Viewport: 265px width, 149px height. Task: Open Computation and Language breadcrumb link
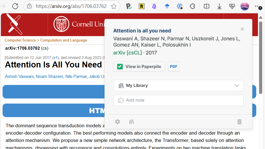pos(64,40)
